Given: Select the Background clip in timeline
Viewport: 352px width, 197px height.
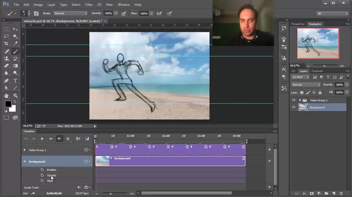Looking at the screenshot, I should [170, 161].
